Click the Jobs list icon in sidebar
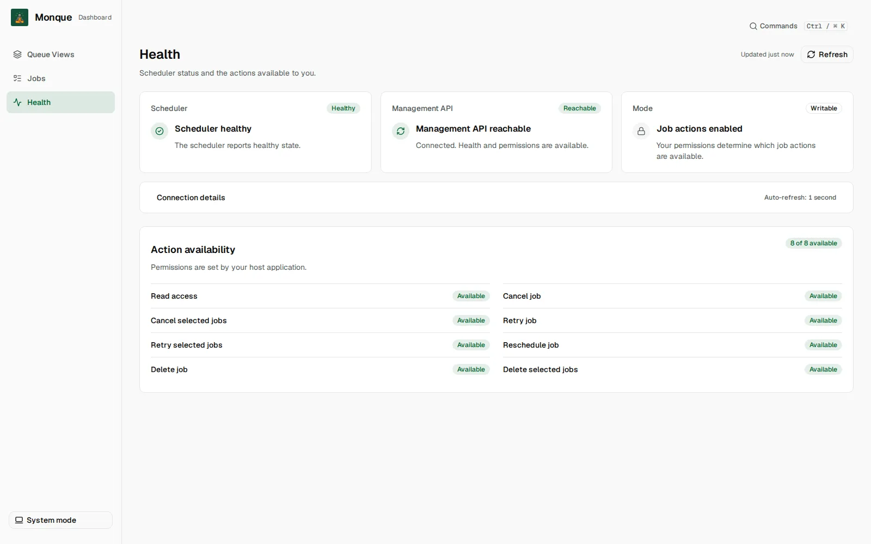Screen dimensions: 871x544 [17, 78]
